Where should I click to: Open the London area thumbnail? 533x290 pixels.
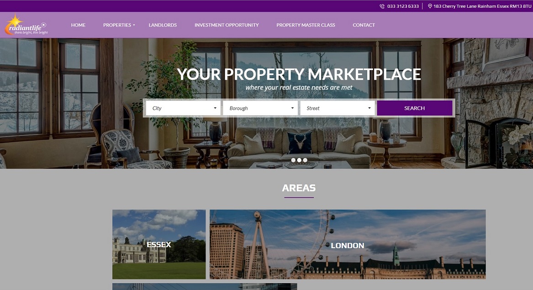coord(348,244)
